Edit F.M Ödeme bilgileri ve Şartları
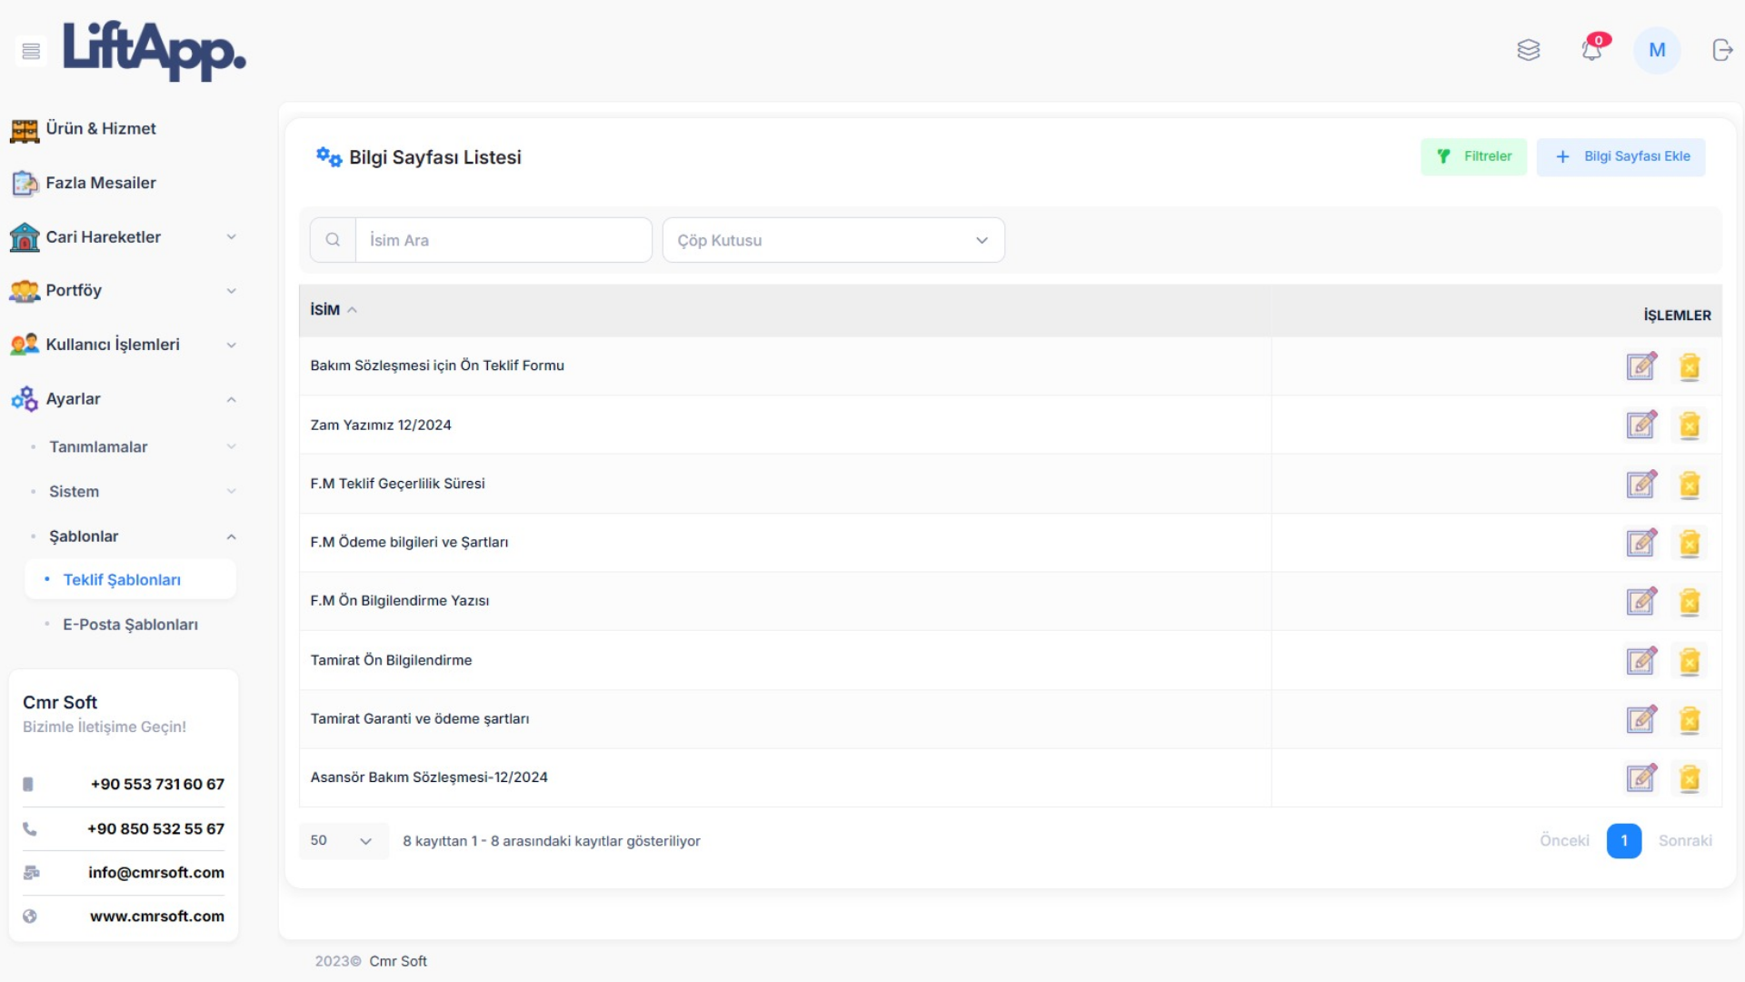This screenshot has width=1745, height=982. [x=1641, y=543]
